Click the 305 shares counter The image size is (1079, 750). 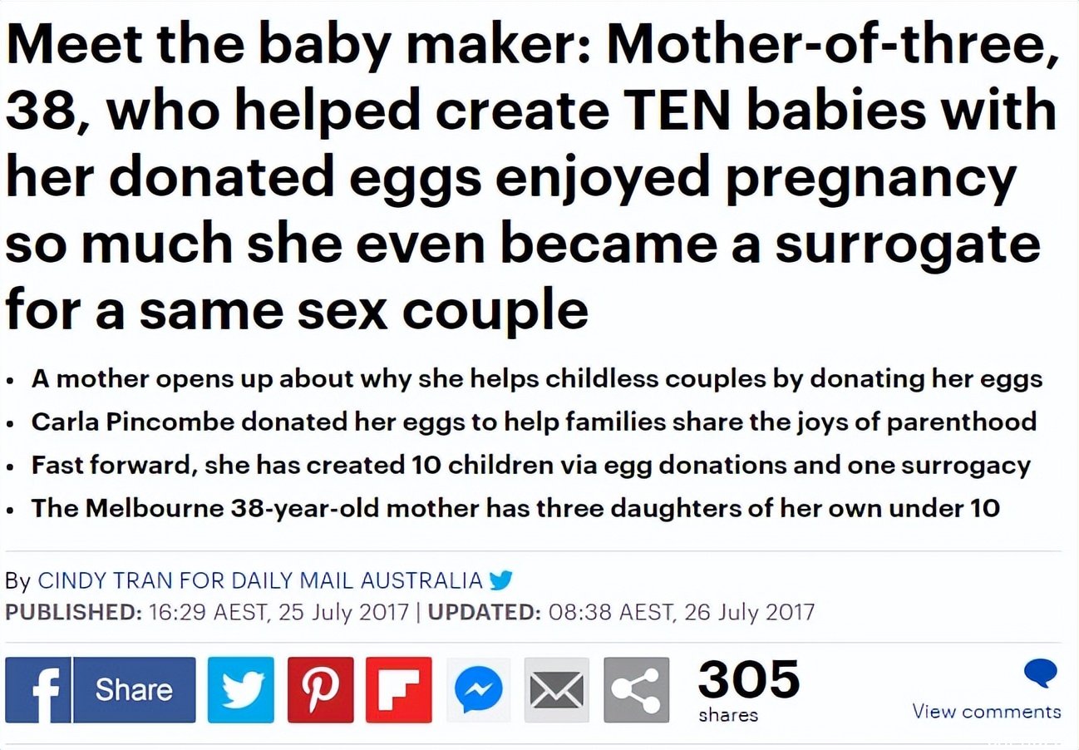coord(748,689)
